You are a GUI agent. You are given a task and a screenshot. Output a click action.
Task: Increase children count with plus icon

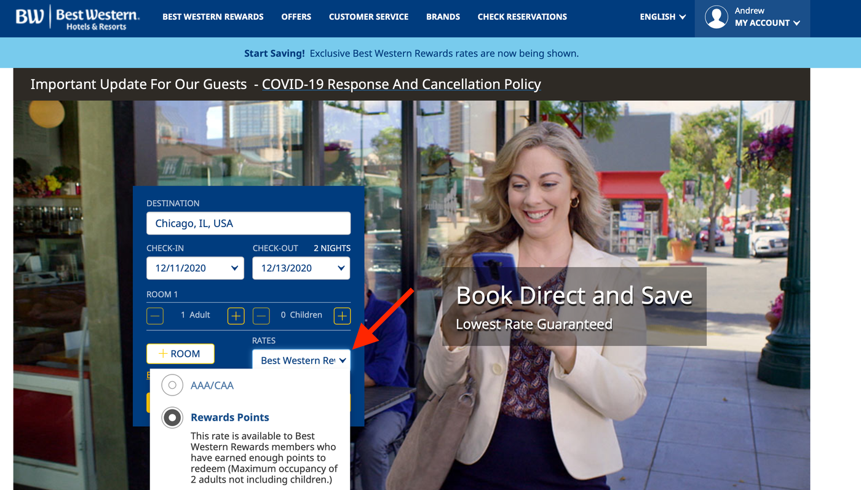point(341,316)
